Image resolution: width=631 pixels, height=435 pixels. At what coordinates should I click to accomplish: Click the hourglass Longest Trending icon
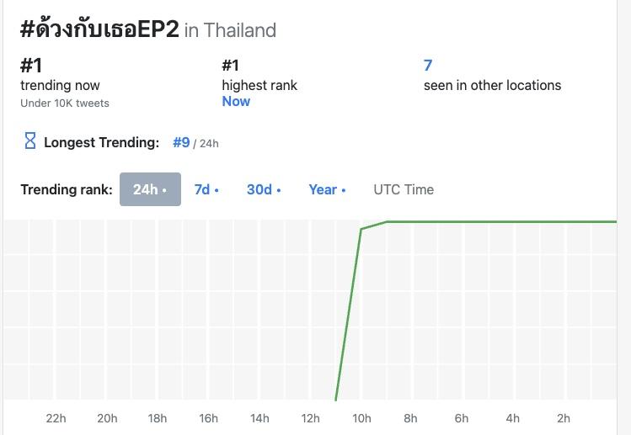(x=29, y=141)
